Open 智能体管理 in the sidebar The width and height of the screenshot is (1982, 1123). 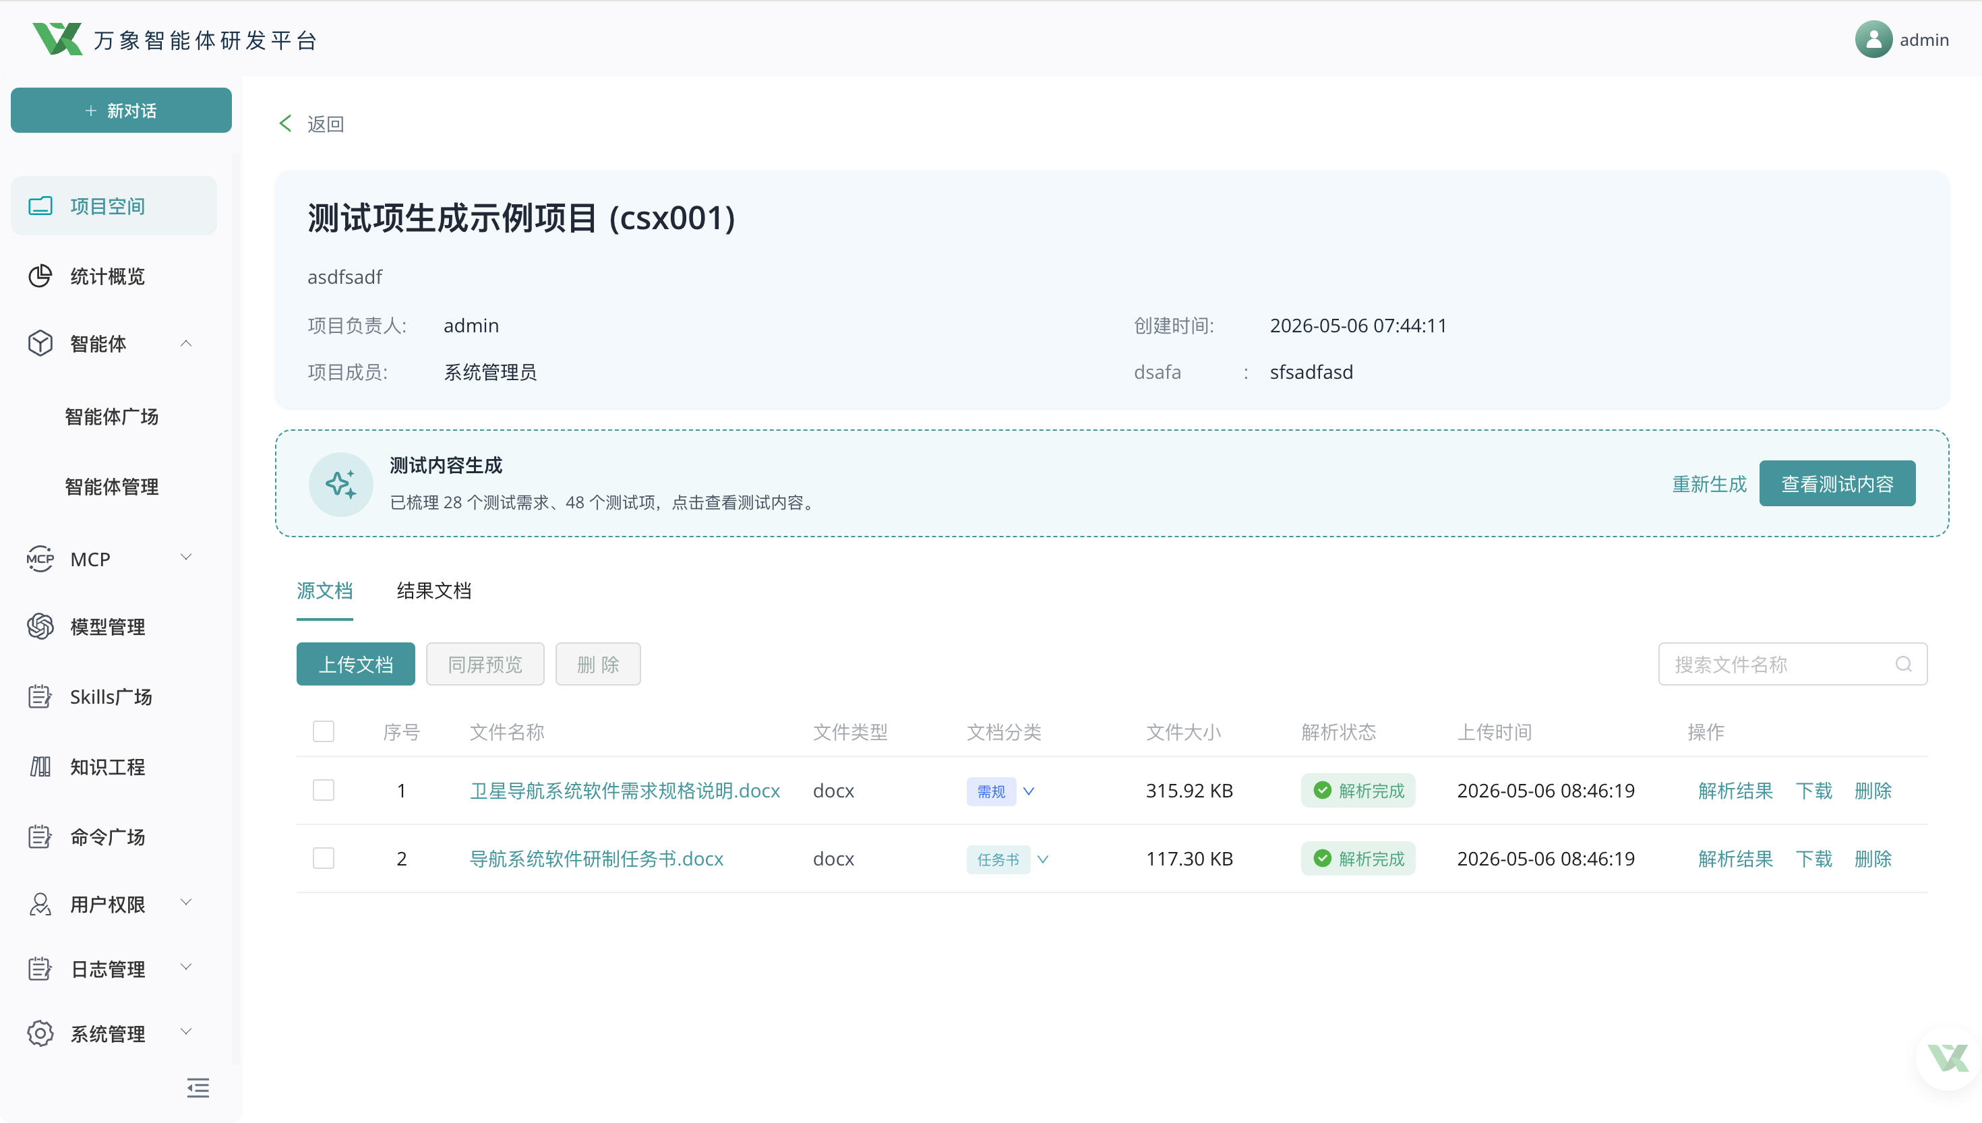tap(112, 487)
